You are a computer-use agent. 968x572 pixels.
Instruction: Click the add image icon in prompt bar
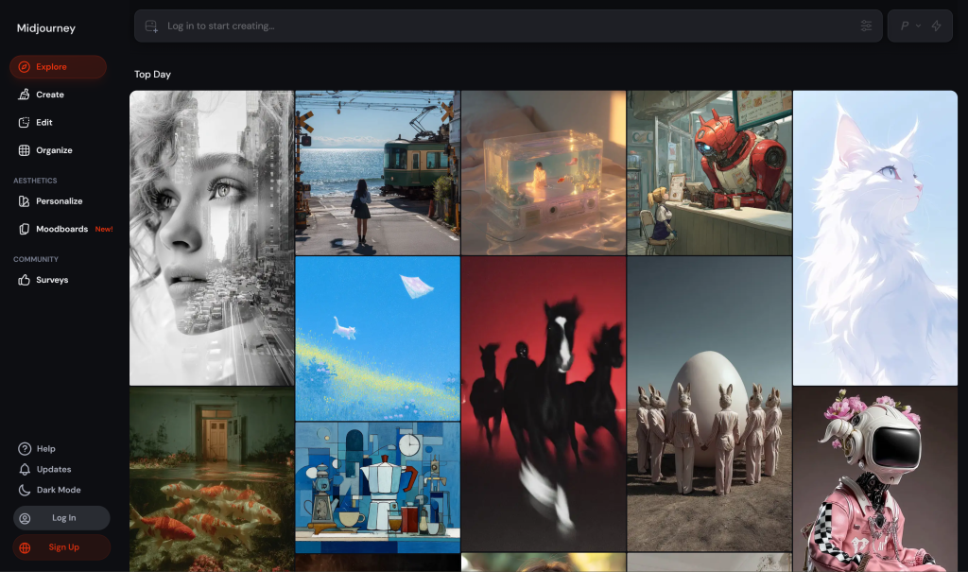tap(151, 26)
